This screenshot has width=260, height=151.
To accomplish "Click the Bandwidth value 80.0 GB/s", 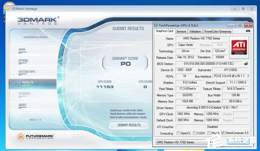I will [235, 101].
